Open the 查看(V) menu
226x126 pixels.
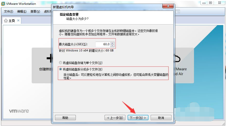point(35,11)
